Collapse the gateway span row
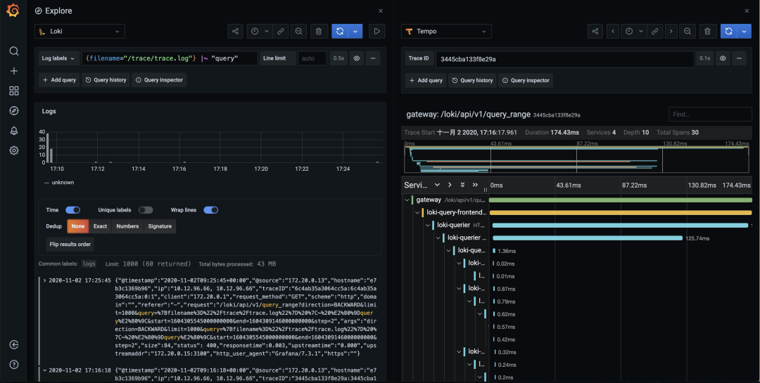 pyautogui.click(x=407, y=200)
